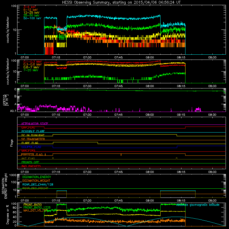
Task: Click the 0.1-0.3 MeV legend entry
Action: coord(33,62)
